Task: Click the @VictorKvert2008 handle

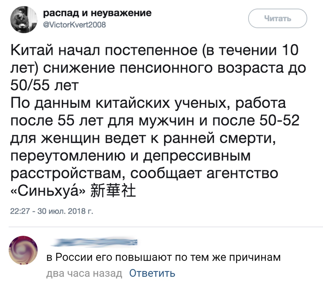Action: (74, 25)
